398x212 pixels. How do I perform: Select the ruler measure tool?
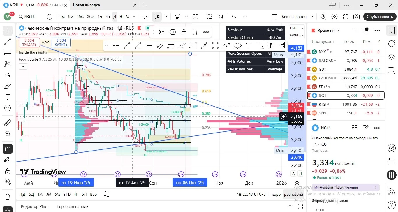click(8, 123)
